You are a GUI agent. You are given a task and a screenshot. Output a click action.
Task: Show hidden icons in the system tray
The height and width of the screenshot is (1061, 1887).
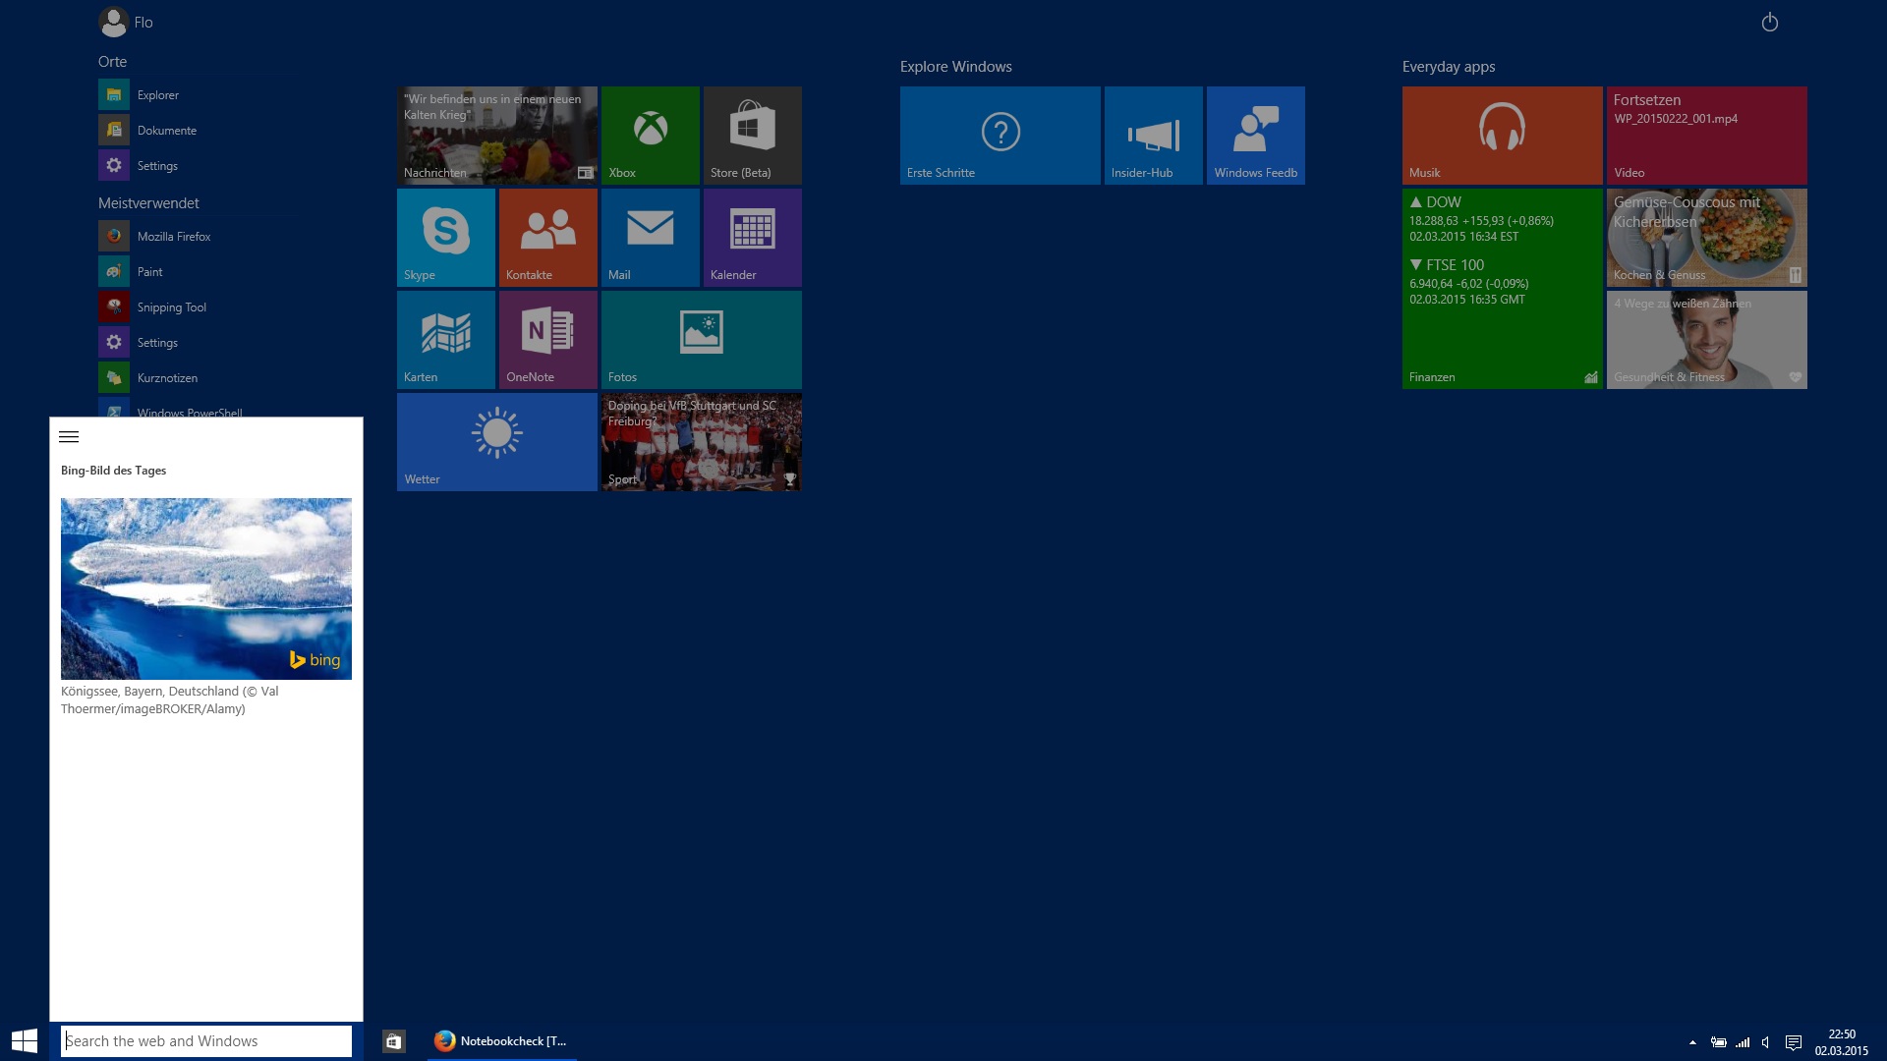(x=1692, y=1042)
